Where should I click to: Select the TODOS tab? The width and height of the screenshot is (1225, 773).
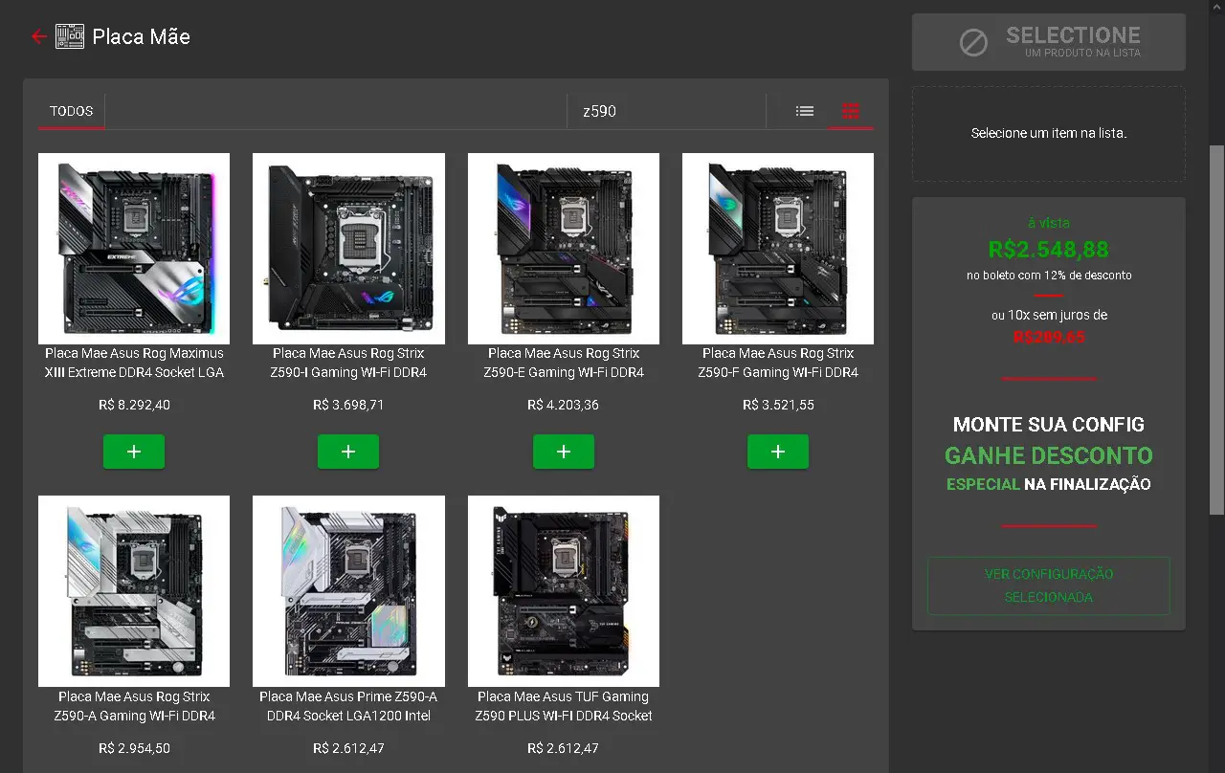coord(72,111)
